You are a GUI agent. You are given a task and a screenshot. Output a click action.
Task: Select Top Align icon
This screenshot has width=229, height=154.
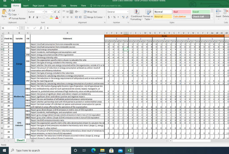point(64,12)
